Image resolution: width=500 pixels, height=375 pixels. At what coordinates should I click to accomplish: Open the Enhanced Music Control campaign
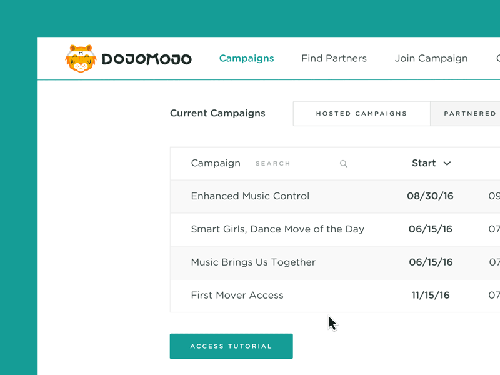pyautogui.click(x=250, y=196)
